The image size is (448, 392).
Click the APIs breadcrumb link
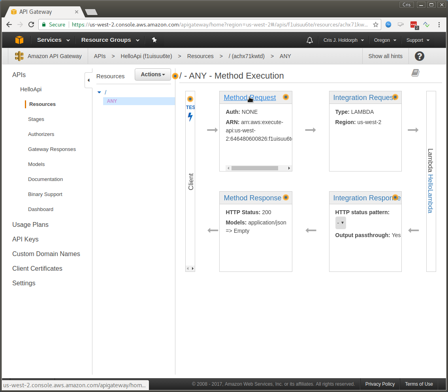(x=100, y=56)
